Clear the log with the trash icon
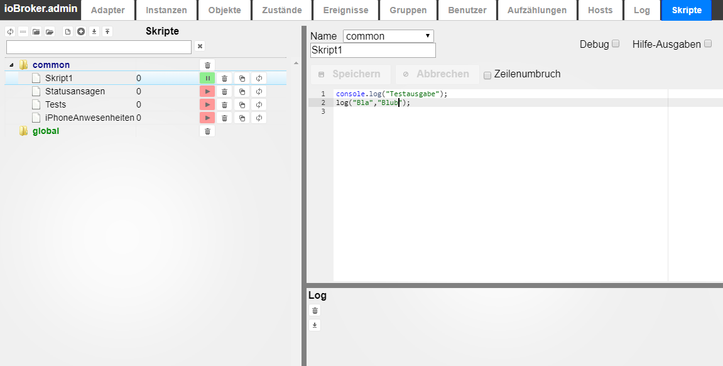Screen dimensions: 723x366 pos(315,311)
